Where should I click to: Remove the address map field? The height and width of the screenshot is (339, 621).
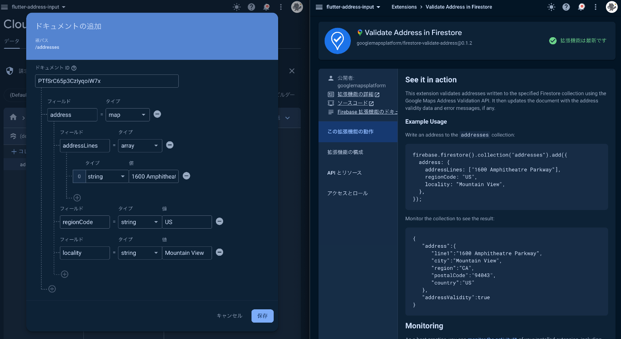pyautogui.click(x=157, y=114)
